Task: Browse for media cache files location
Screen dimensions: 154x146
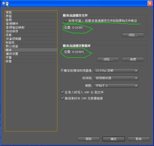Action: [133, 35]
